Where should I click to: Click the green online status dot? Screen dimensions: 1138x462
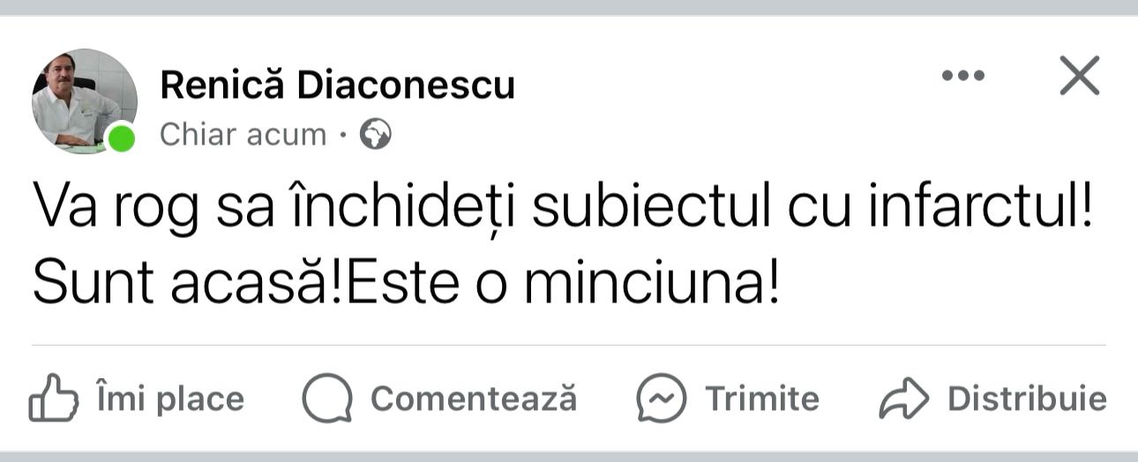tap(121, 138)
